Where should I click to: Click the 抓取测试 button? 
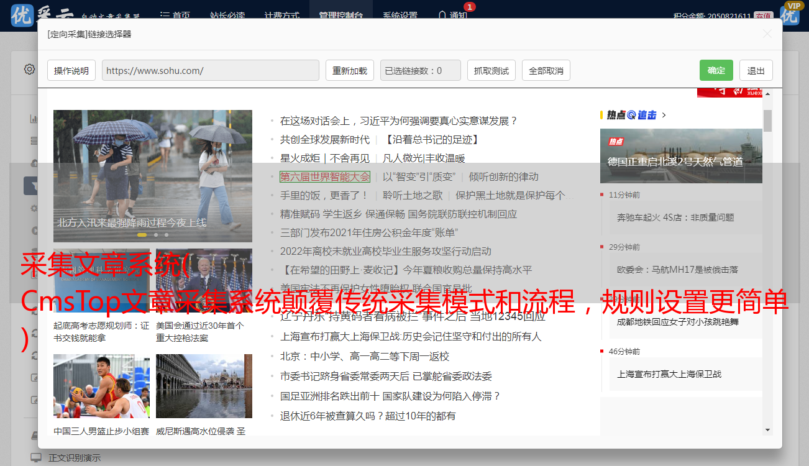click(x=491, y=70)
